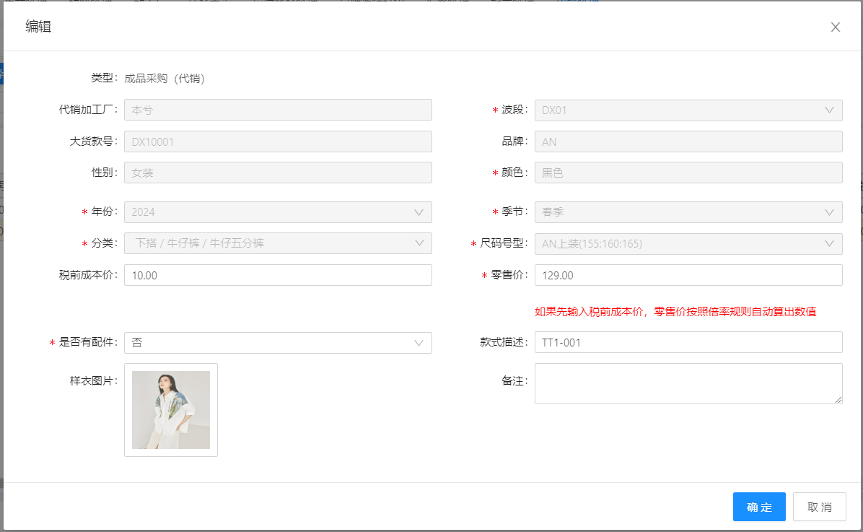Click the 大货款号 field with DX10001
863x532 pixels.
tap(278, 142)
